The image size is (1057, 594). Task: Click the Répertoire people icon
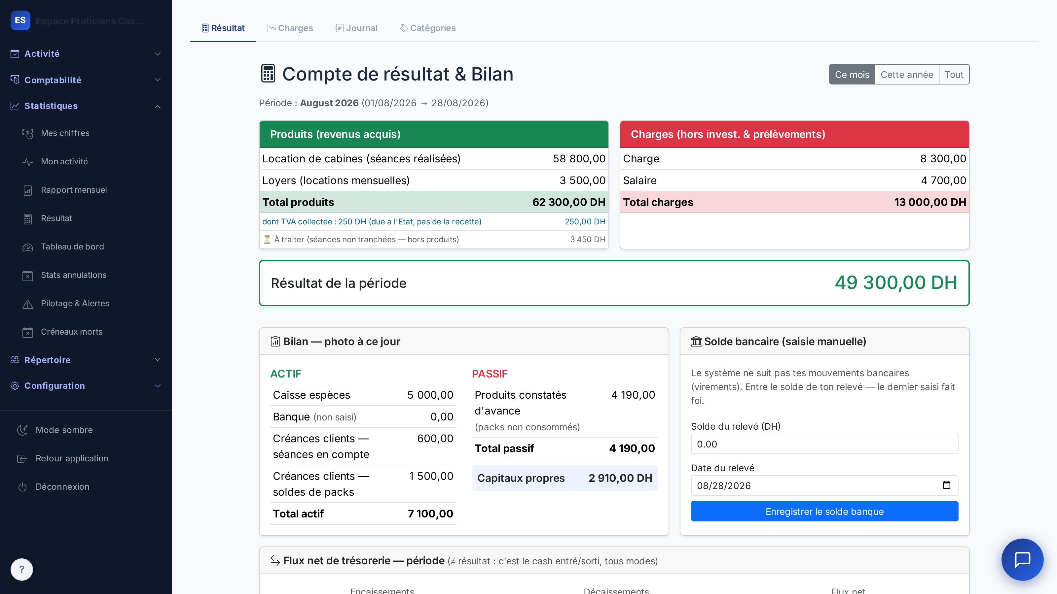[x=15, y=359]
